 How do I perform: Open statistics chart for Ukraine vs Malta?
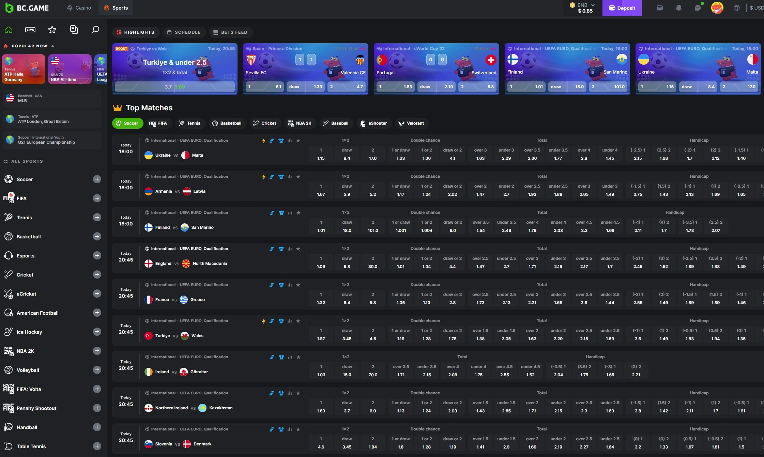[x=290, y=140]
